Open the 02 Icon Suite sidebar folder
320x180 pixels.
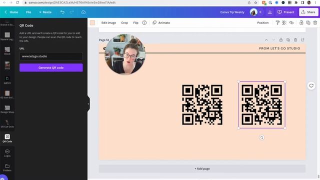(x=7, y=94)
